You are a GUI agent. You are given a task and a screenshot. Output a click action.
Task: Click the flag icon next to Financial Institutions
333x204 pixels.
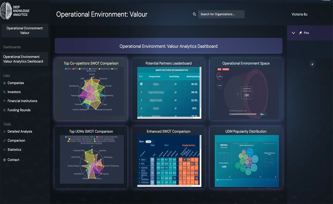(x=5, y=101)
